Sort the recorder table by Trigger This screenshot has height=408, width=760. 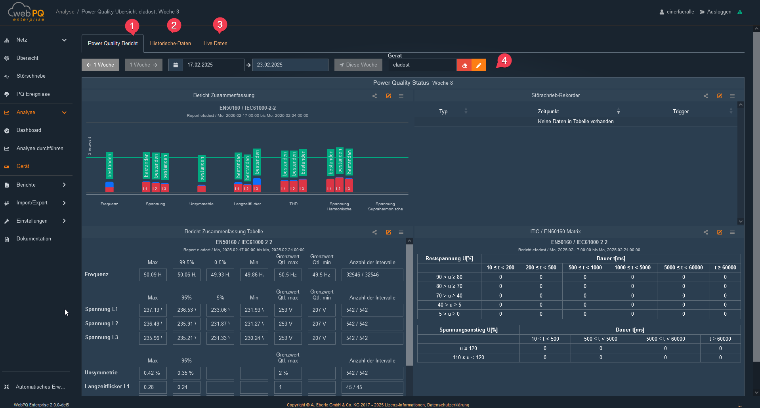click(x=731, y=112)
